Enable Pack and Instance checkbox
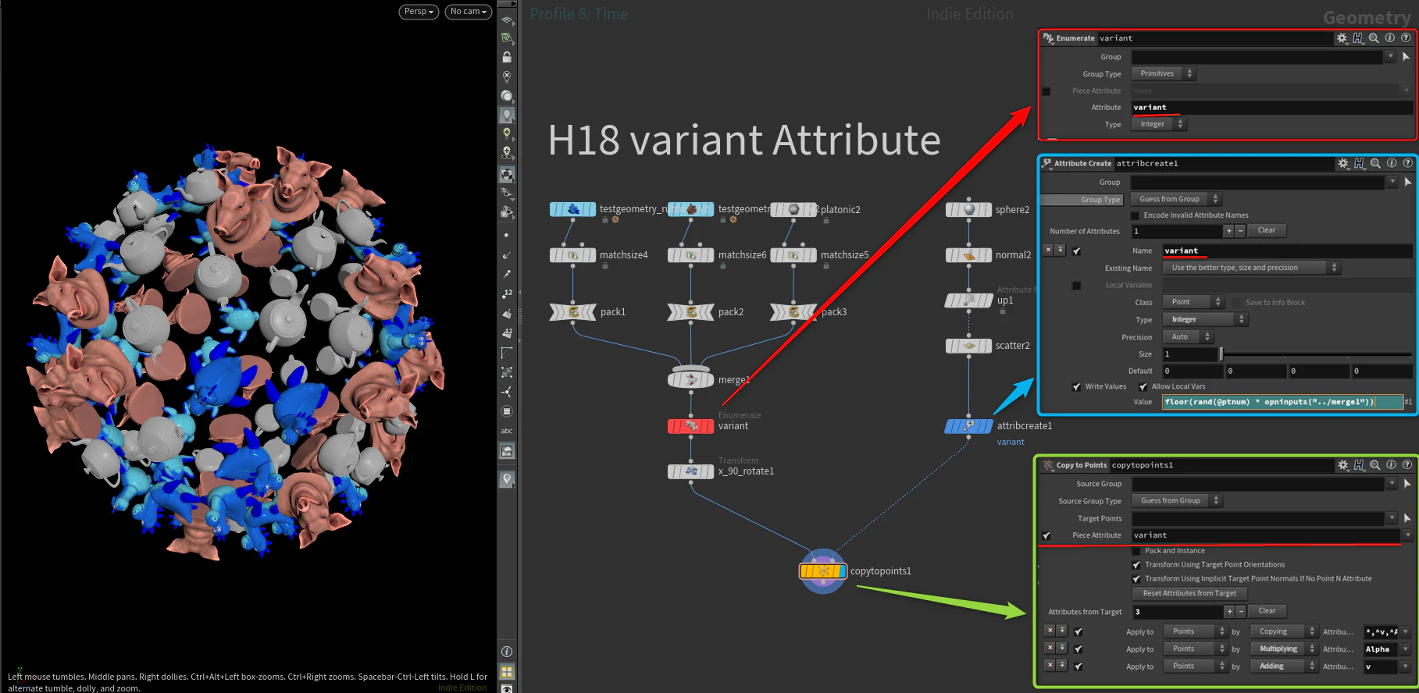Screen dimensions: 1419x693 click(x=1136, y=551)
